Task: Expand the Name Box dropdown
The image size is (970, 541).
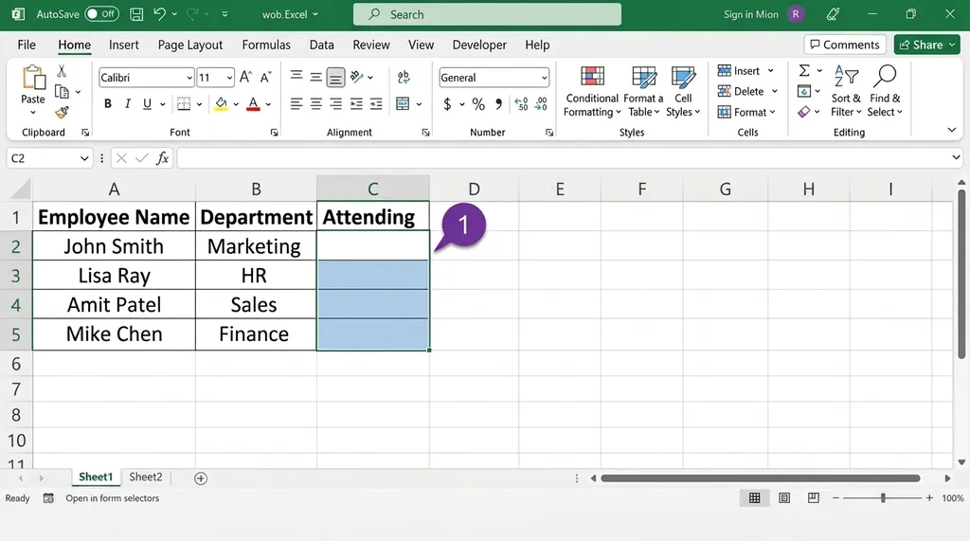Action: (x=84, y=158)
